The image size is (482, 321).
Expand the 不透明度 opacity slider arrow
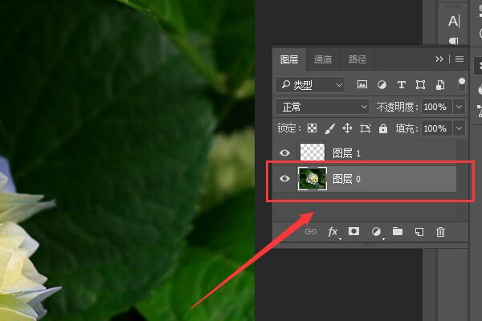coord(459,107)
